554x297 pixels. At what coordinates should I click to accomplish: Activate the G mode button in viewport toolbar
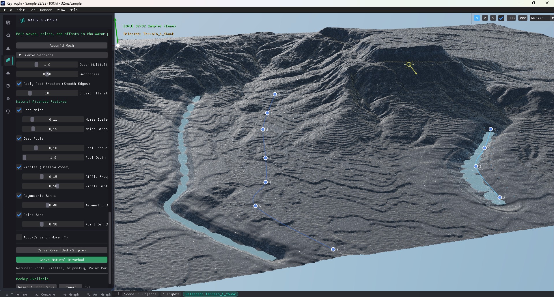[477, 18]
